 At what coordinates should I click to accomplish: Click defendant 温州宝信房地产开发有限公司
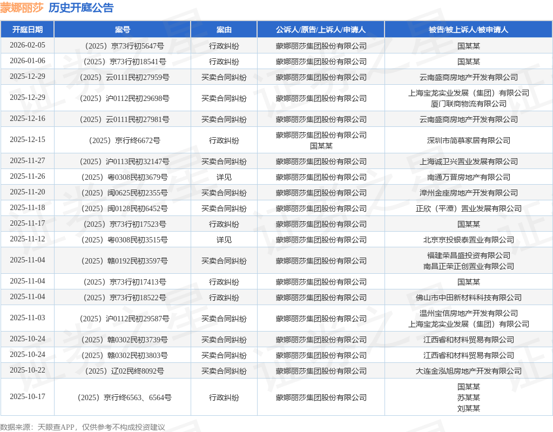468,313
